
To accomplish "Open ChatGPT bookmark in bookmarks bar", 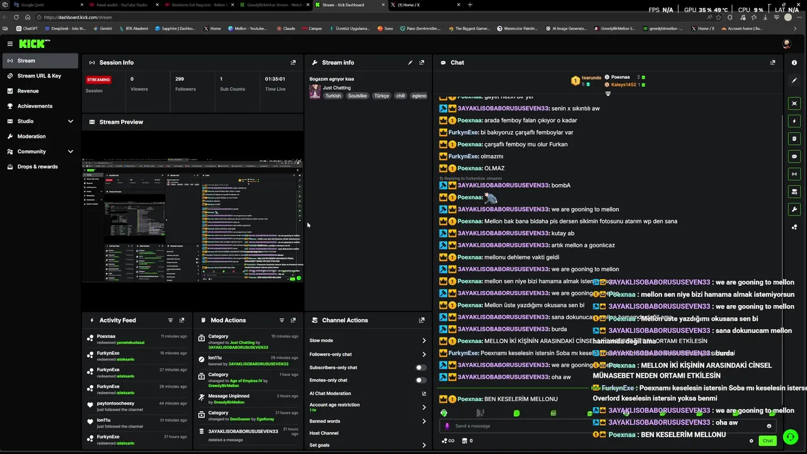I will (26, 28).
